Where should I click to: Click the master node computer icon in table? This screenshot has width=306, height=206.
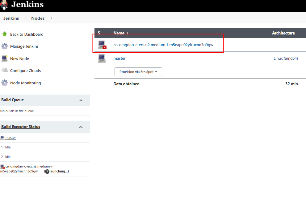pyautogui.click(x=102, y=59)
